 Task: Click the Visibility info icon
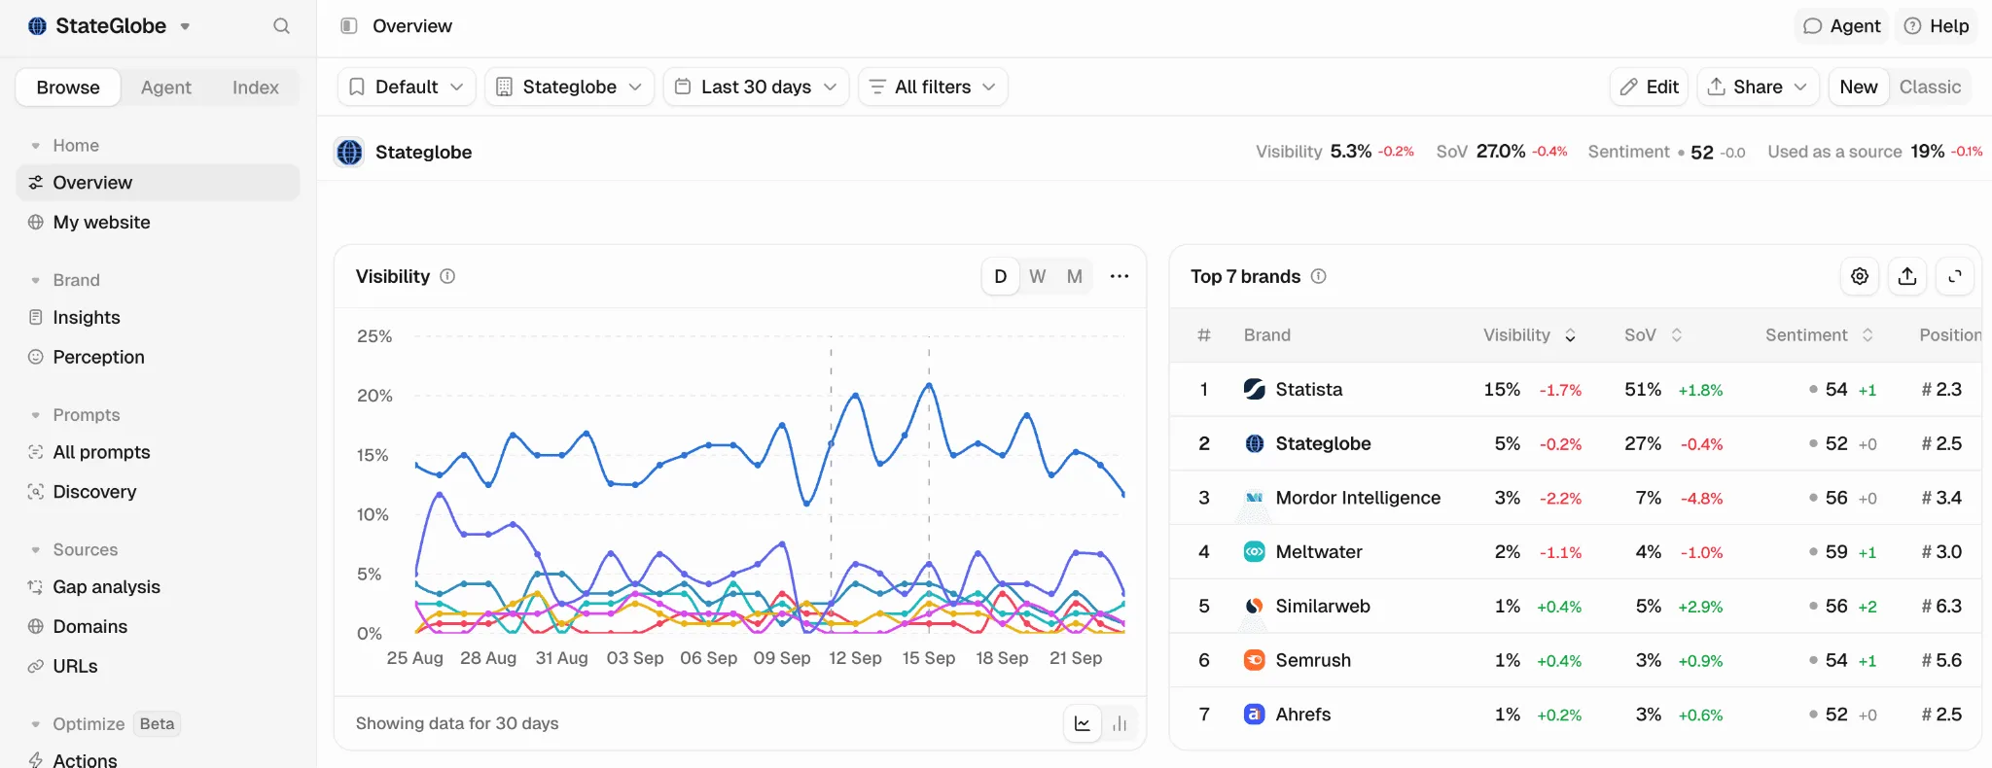447,276
